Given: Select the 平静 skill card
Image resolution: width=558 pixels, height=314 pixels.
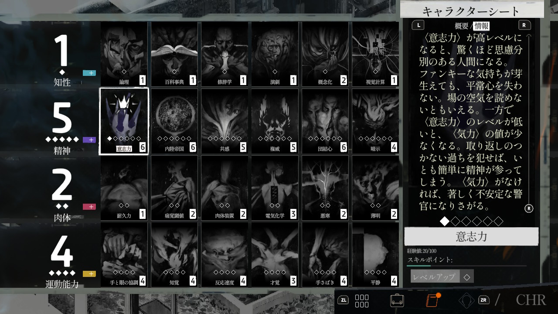Looking at the screenshot, I should 375,255.
